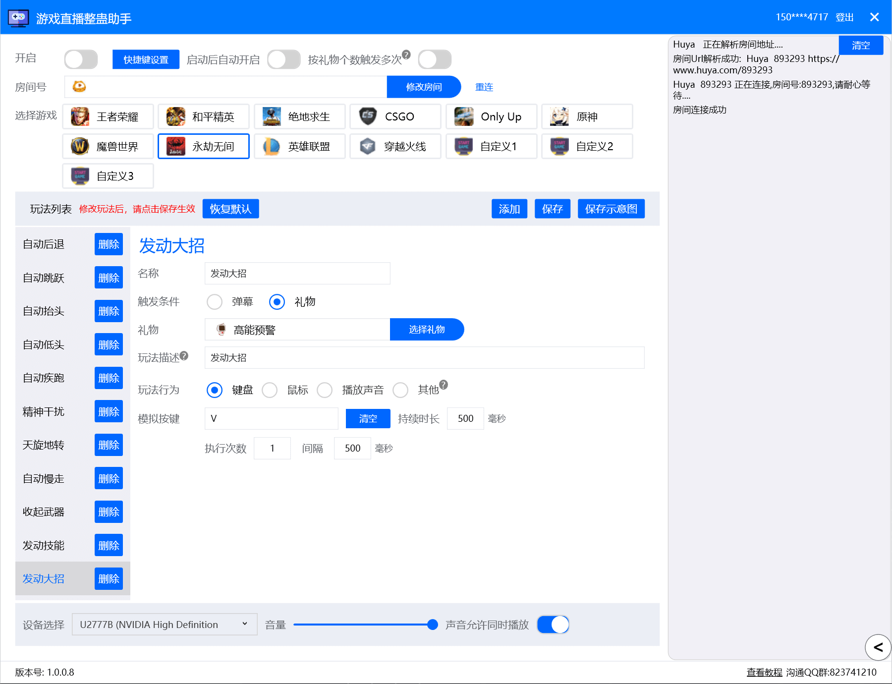The image size is (892, 684).
Task: Open 天旋地转 in the gameplay list
Action: tap(44, 445)
